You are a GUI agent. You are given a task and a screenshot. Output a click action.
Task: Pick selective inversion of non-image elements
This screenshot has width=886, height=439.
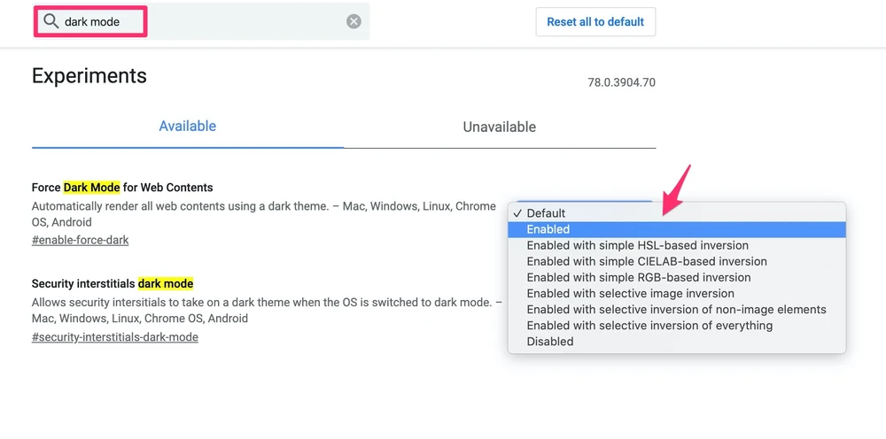(x=675, y=309)
